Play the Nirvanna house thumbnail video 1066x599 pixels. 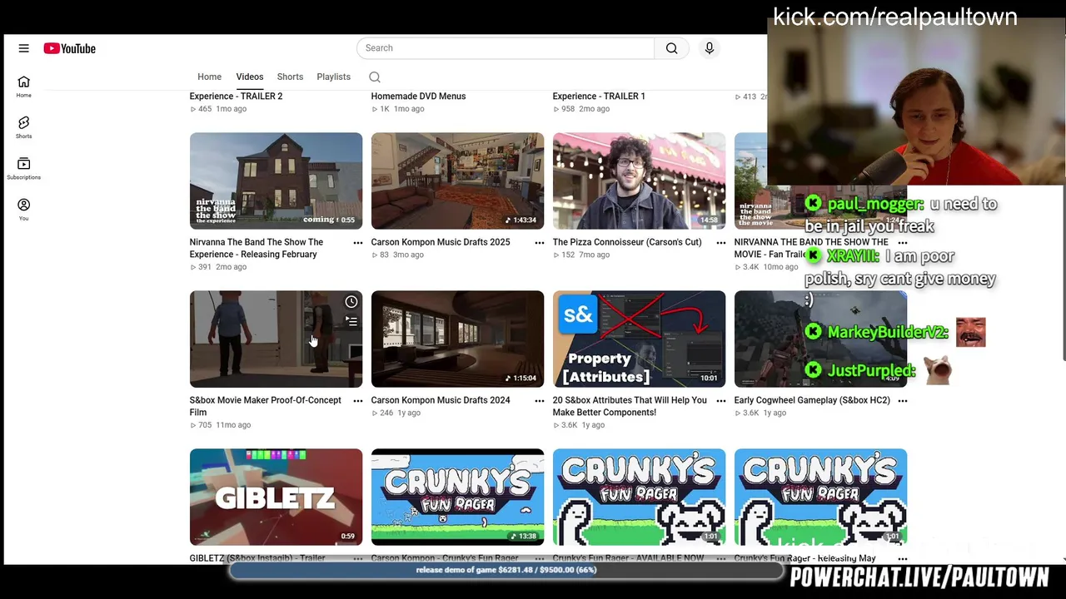pos(276,181)
